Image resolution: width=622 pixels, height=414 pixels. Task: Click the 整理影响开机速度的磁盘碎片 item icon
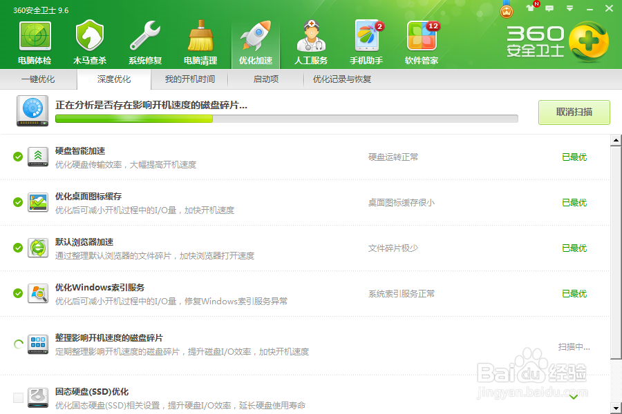tap(38, 344)
